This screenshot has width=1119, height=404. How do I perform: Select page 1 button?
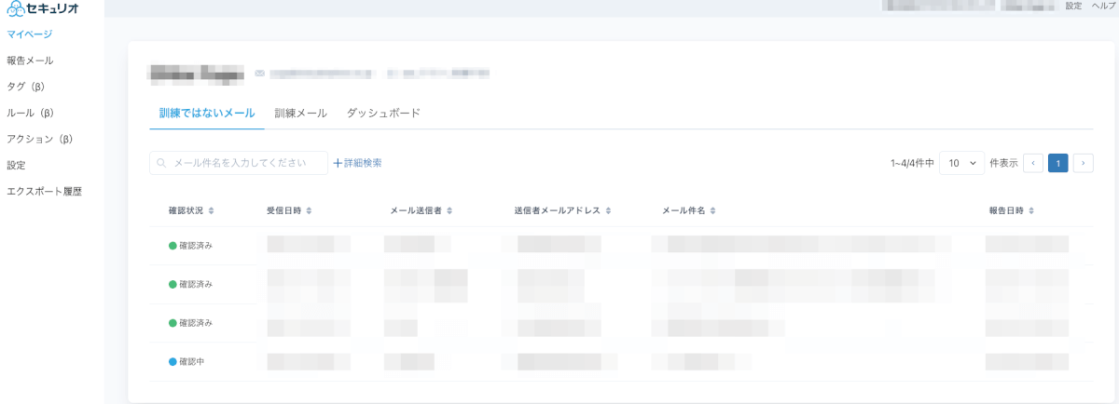(1058, 163)
